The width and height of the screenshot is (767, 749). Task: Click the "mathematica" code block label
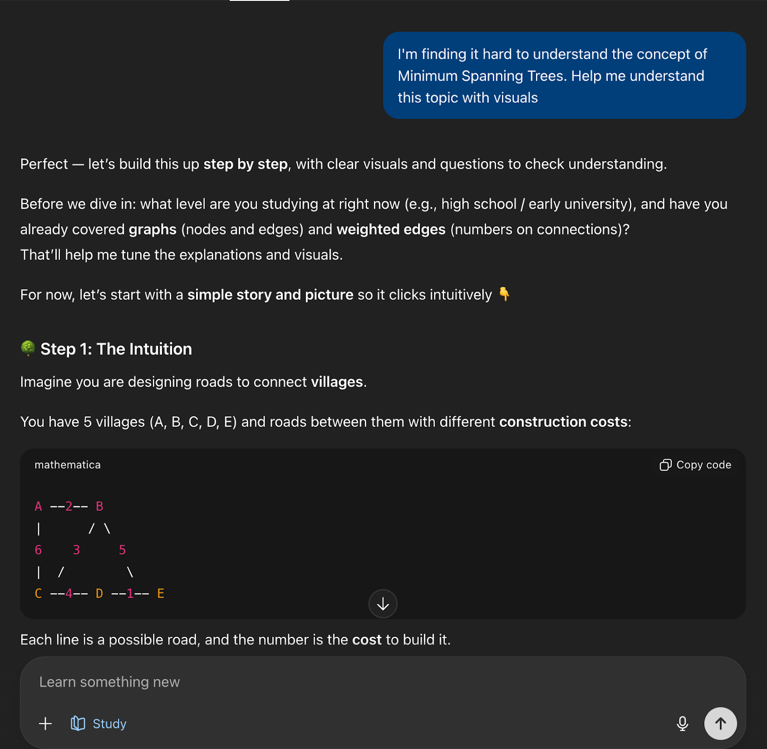[x=68, y=465]
